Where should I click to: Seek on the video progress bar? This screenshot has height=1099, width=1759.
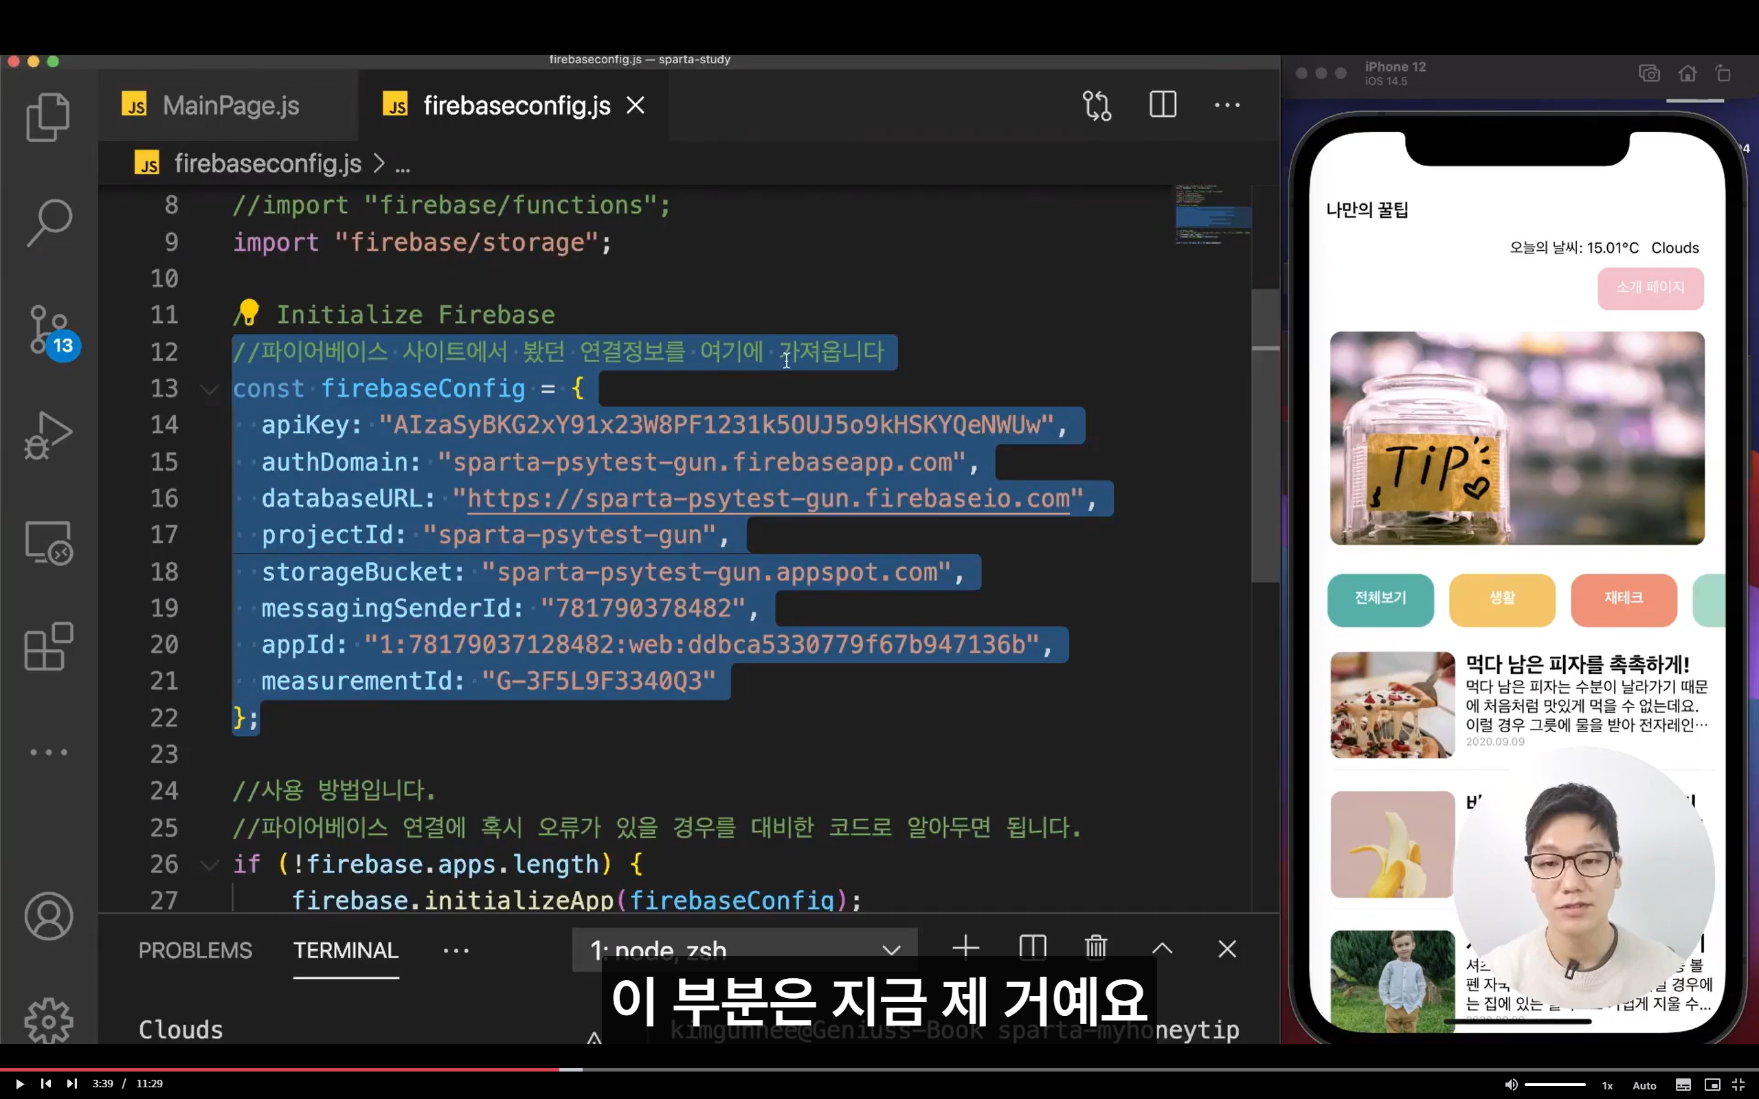[879, 1069]
